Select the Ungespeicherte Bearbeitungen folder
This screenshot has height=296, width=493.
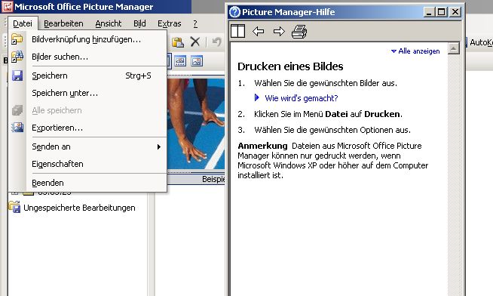tap(79, 208)
